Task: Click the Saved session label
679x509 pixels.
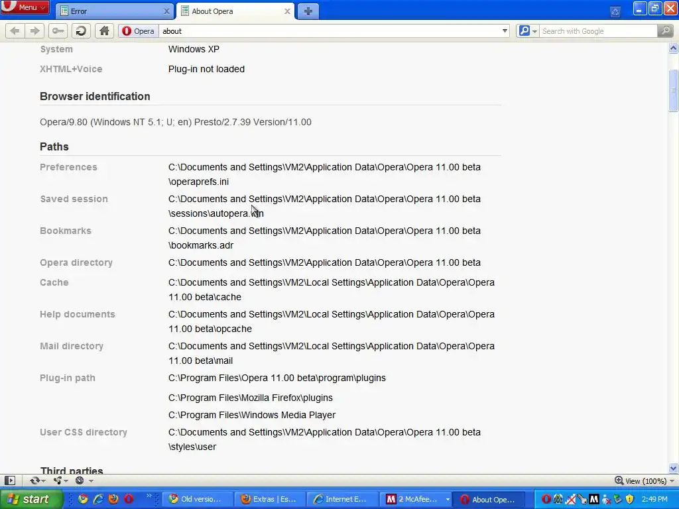Action: coord(74,199)
